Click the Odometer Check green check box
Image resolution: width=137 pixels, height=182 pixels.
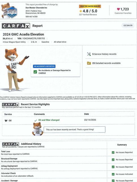(113, 174)
